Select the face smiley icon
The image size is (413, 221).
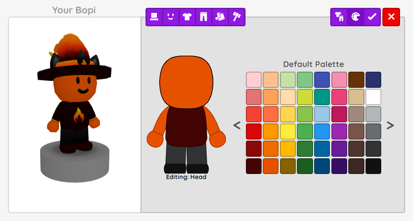171,17
